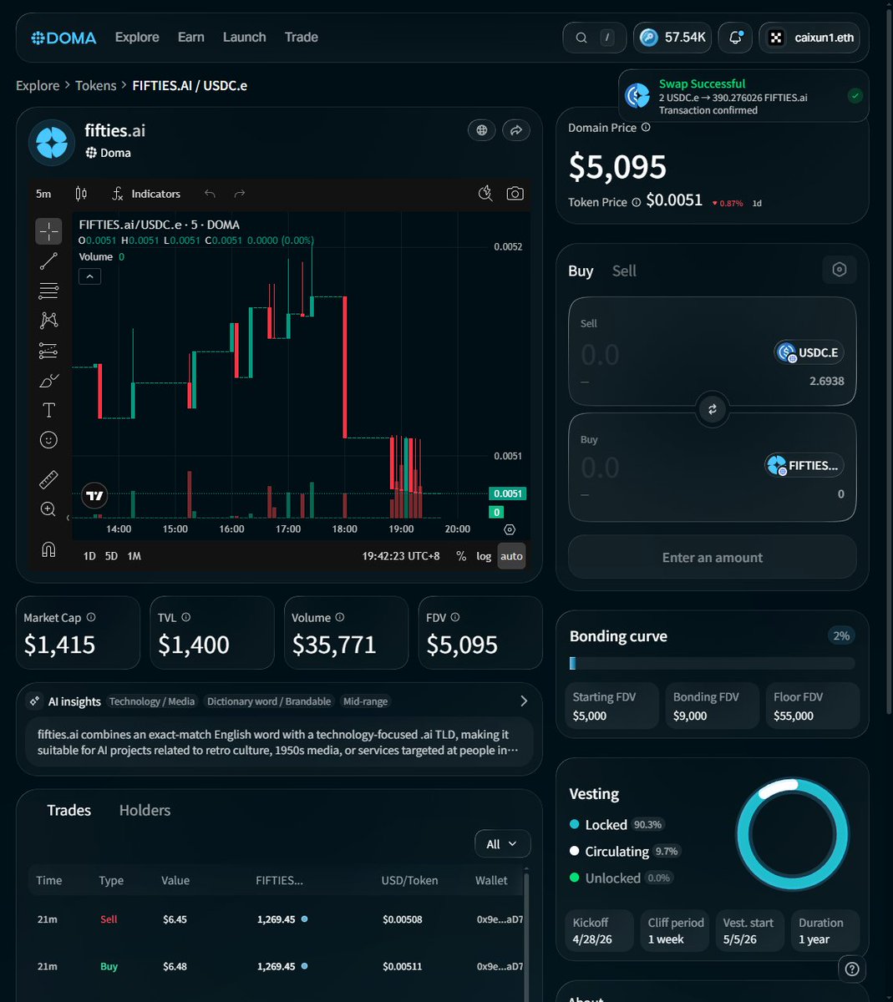Toggle log scale on chart
The image size is (893, 1002).
point(484,556)
